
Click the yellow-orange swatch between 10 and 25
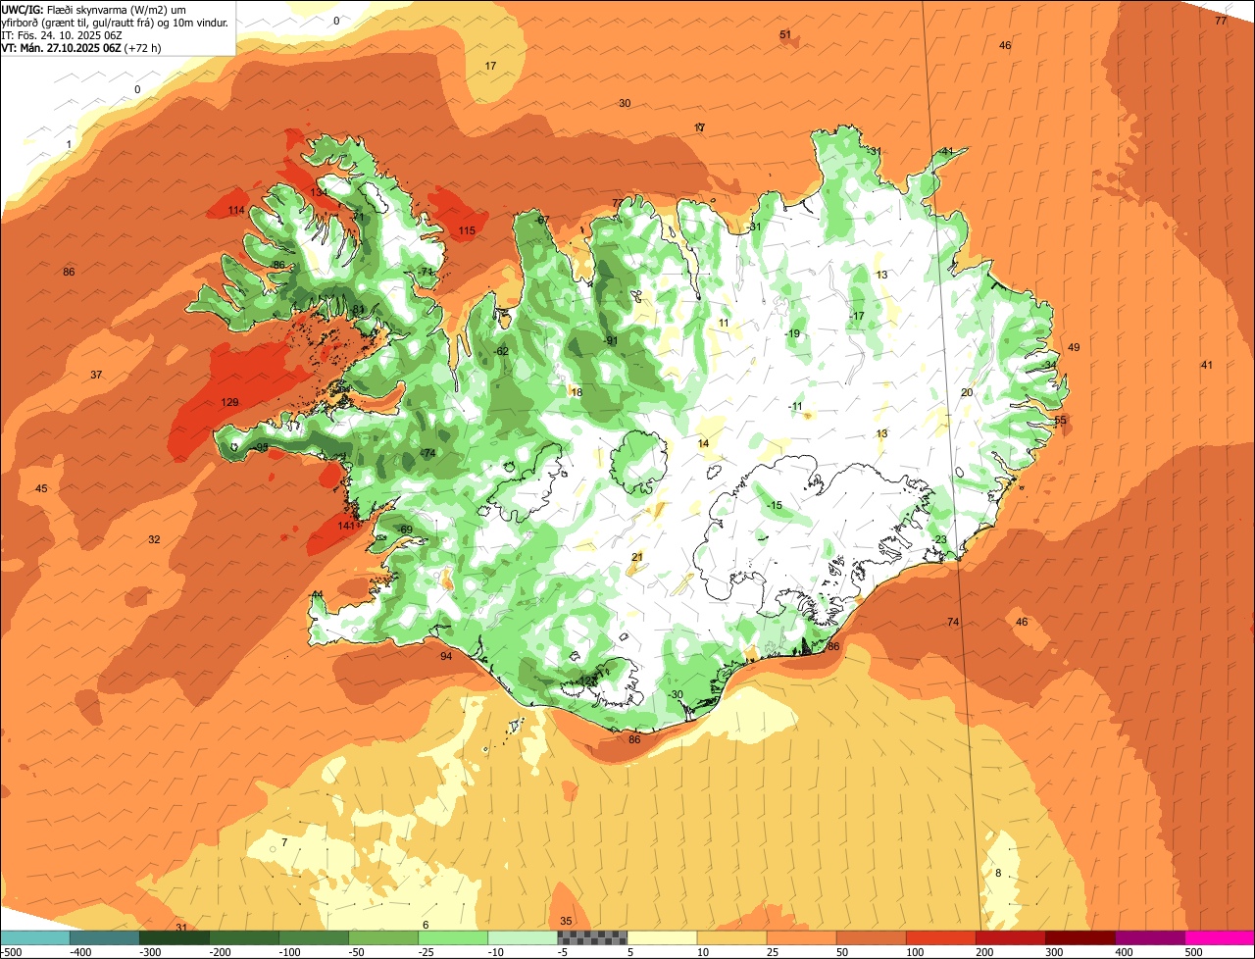click(x=732, y=937)
